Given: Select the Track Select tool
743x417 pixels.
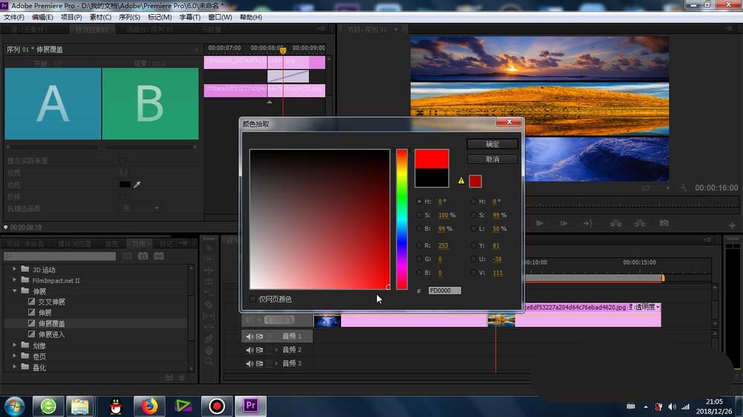Looking at the screenshot, I should click(209, 259).
